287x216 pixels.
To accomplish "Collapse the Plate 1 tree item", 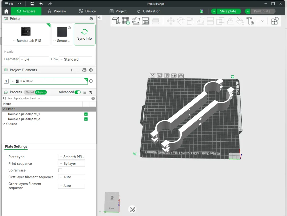I will click(x=4, y=109).
